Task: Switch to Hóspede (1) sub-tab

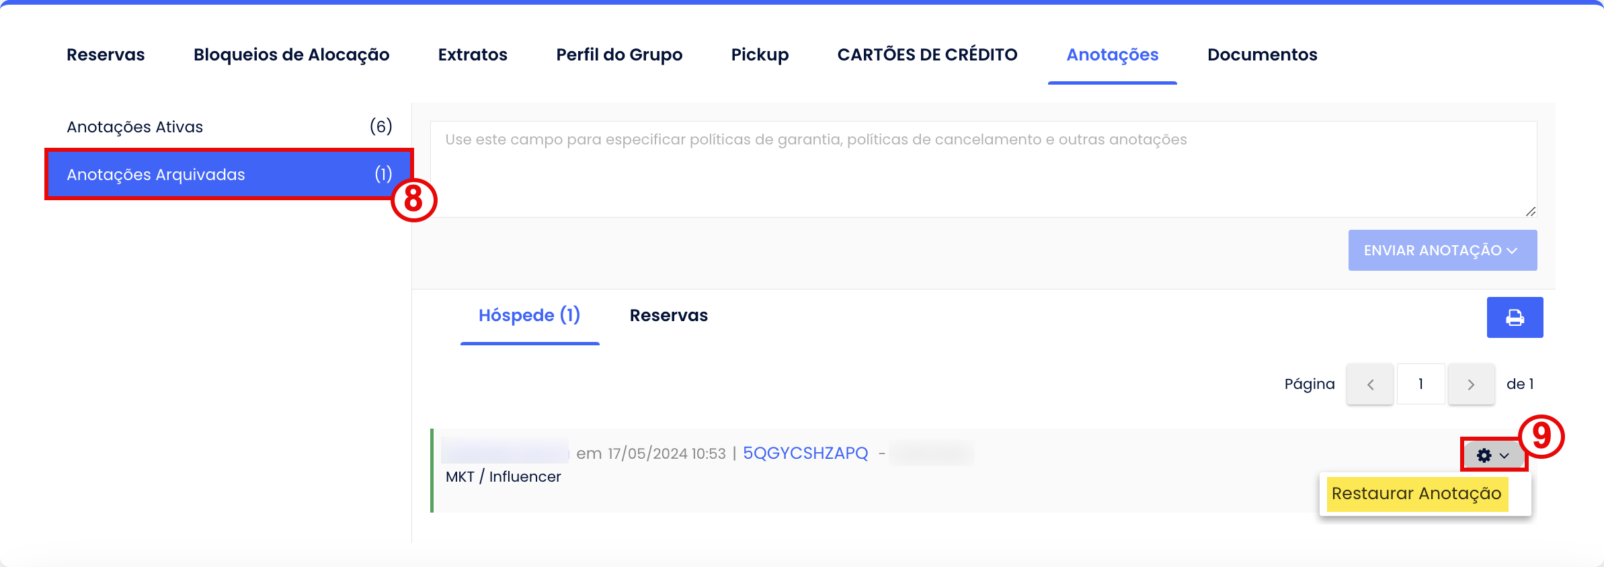Action: coord(529,316)
